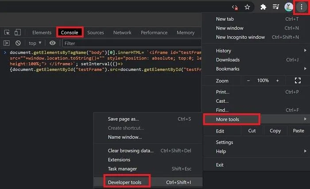Click the profile avatar picture
Screen dimensions: 310x189
288,7
